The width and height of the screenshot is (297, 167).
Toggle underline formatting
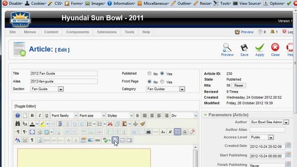point(46,116)
